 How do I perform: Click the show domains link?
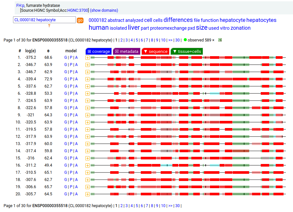(x=104, y=10)
